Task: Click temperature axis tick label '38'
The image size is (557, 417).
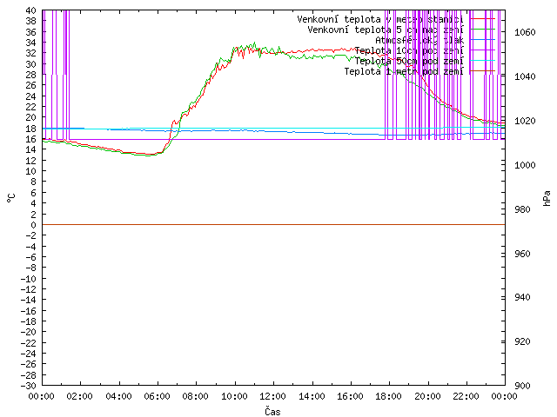Action: point(31,21)
